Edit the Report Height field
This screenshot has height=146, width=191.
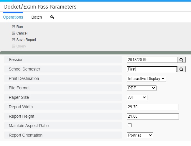[x=153, y=117]
